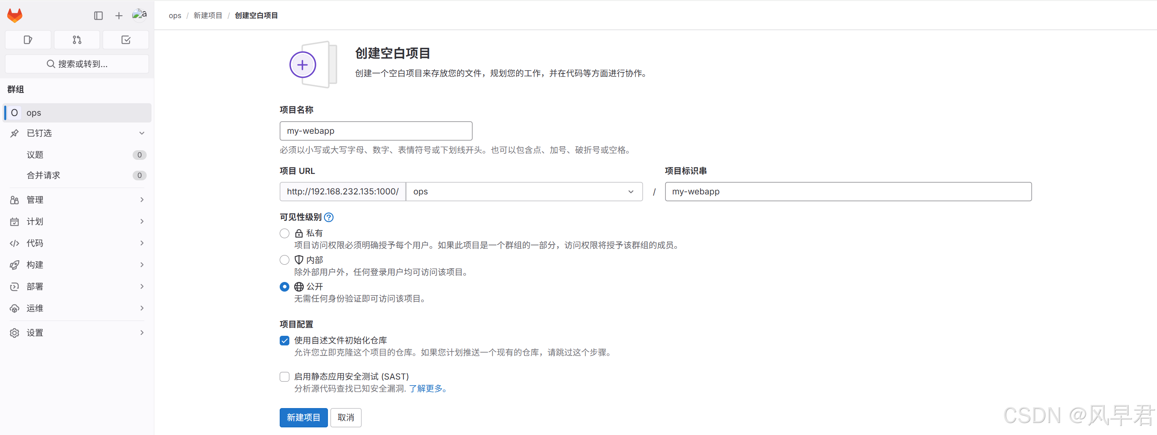Click the GitLab fox logo

click(15, 15)
